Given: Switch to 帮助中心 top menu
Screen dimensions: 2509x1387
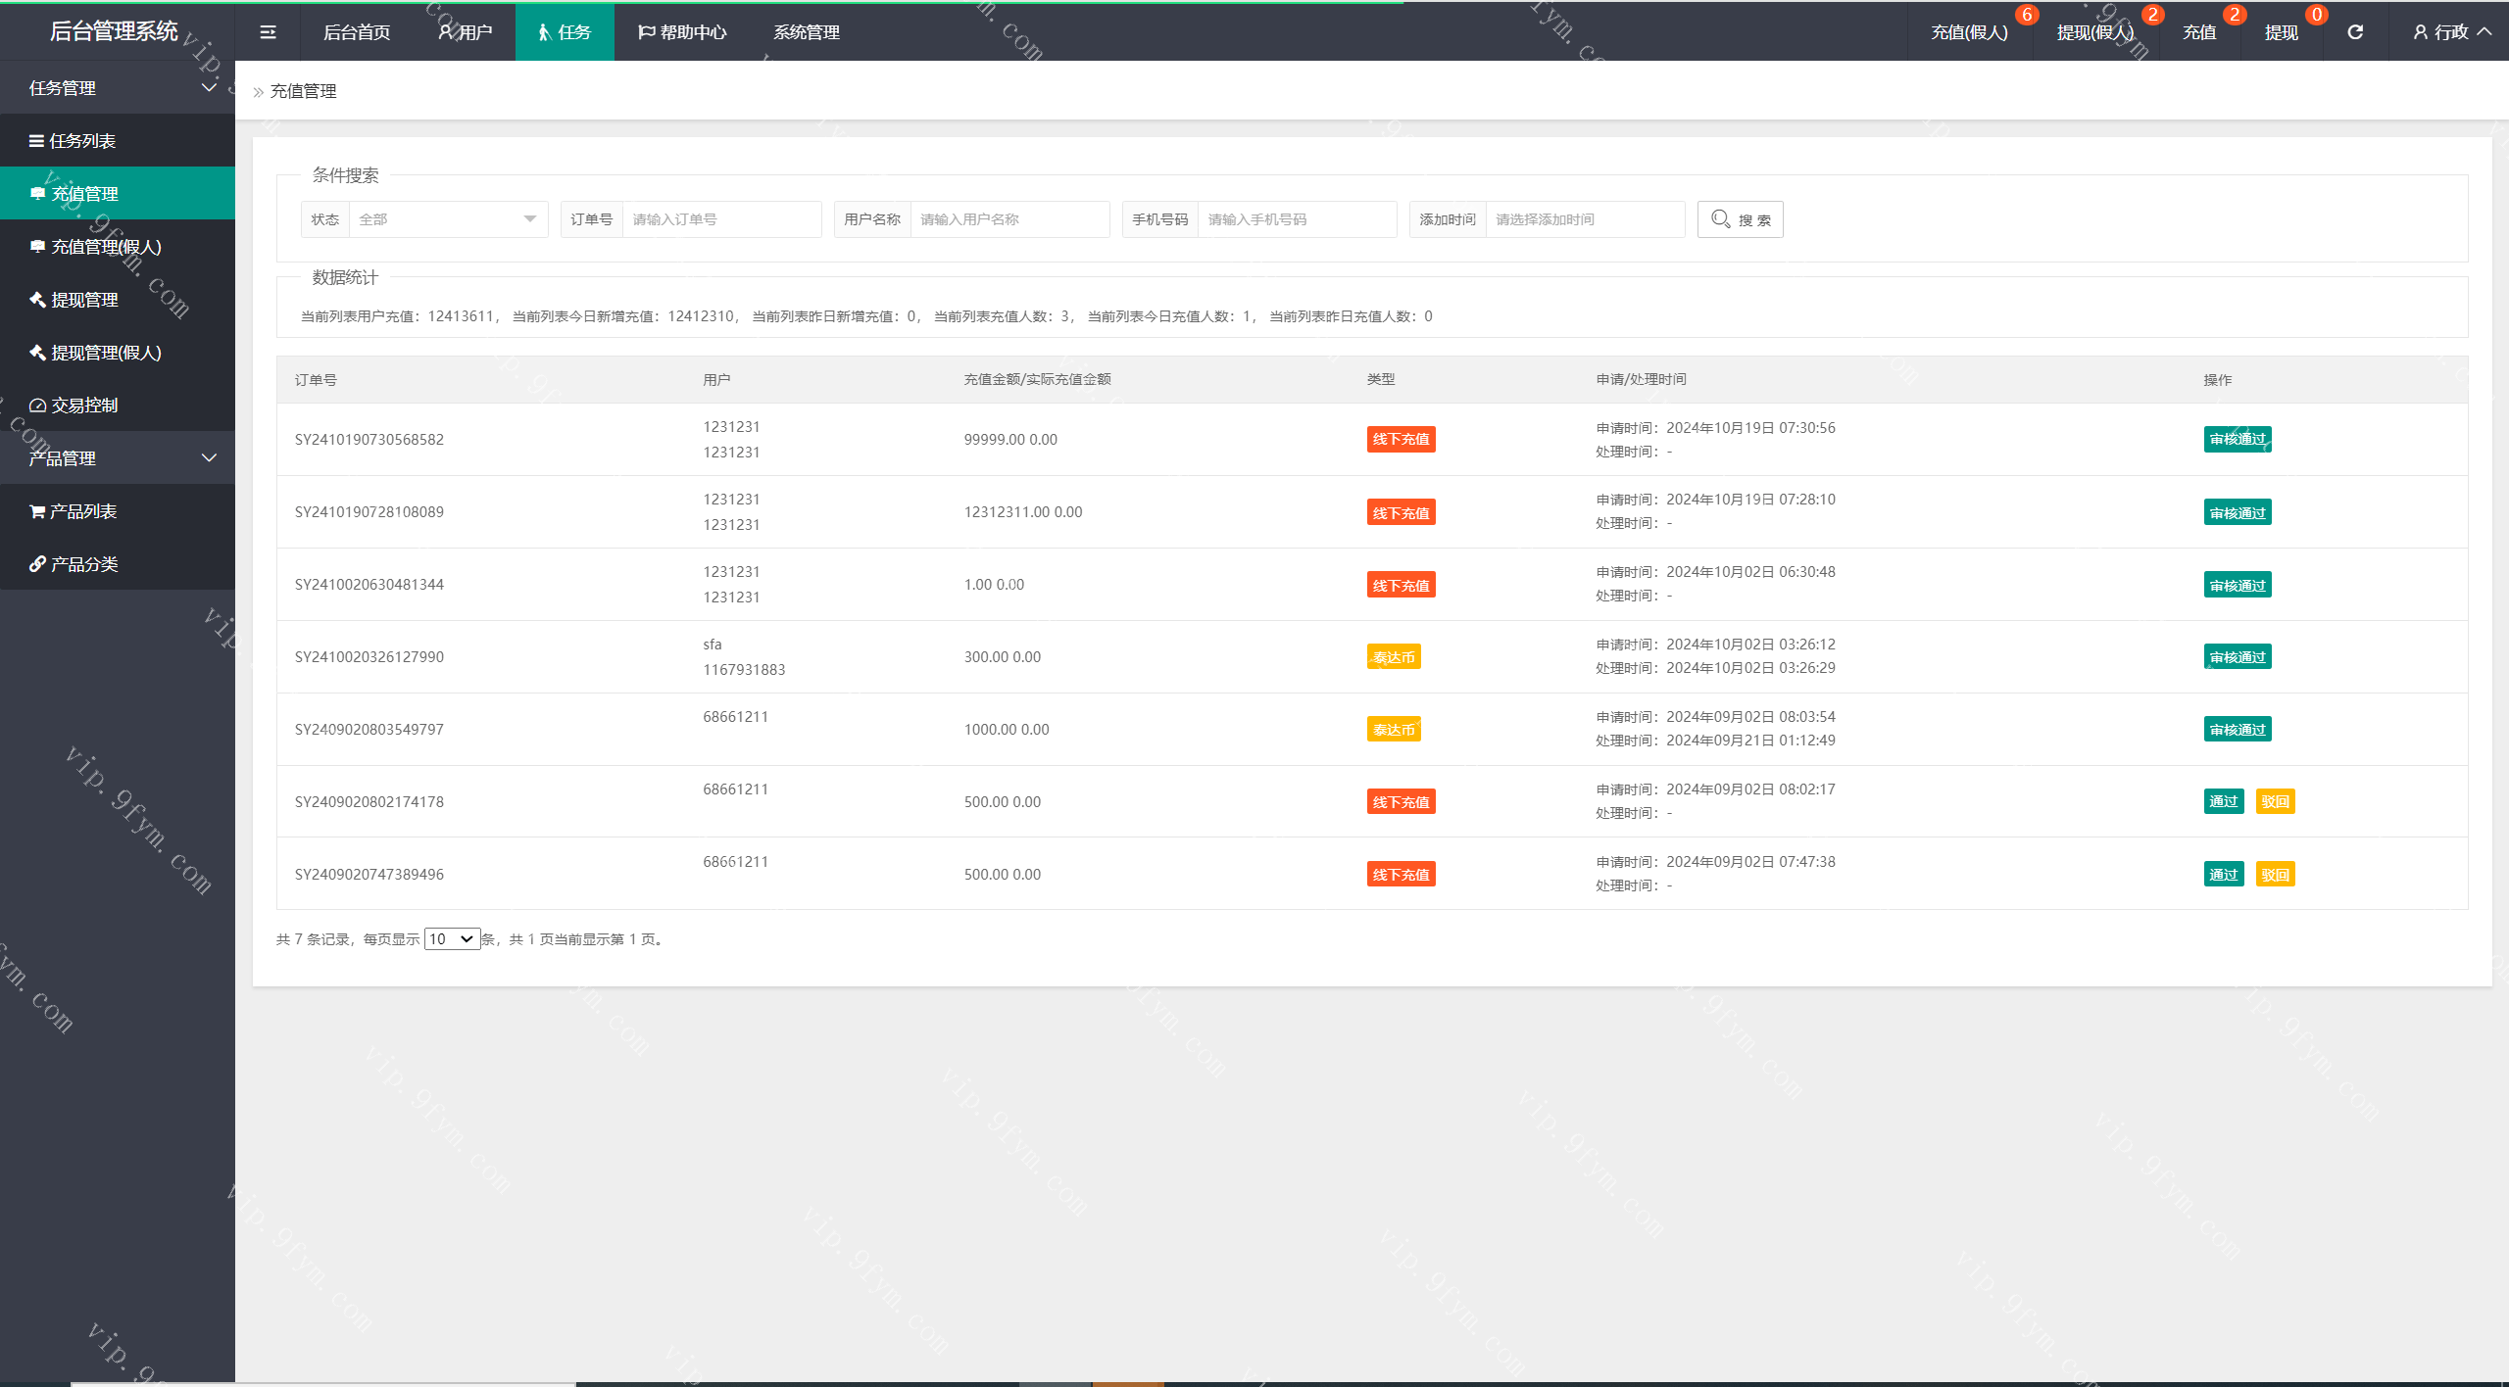Looking at the screenshot, I should pyautogui.click(x=682, y=32).
